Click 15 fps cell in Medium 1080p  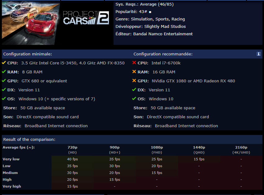(157, 173)
